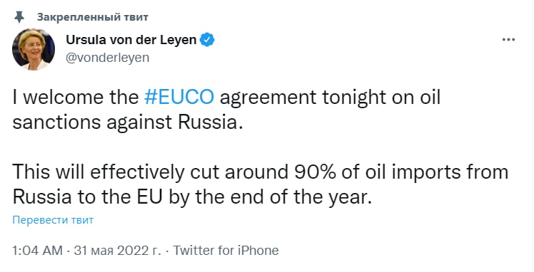Click the Закрепленный твит pinned label
The image size is (534, 272).
coord(93,17)
